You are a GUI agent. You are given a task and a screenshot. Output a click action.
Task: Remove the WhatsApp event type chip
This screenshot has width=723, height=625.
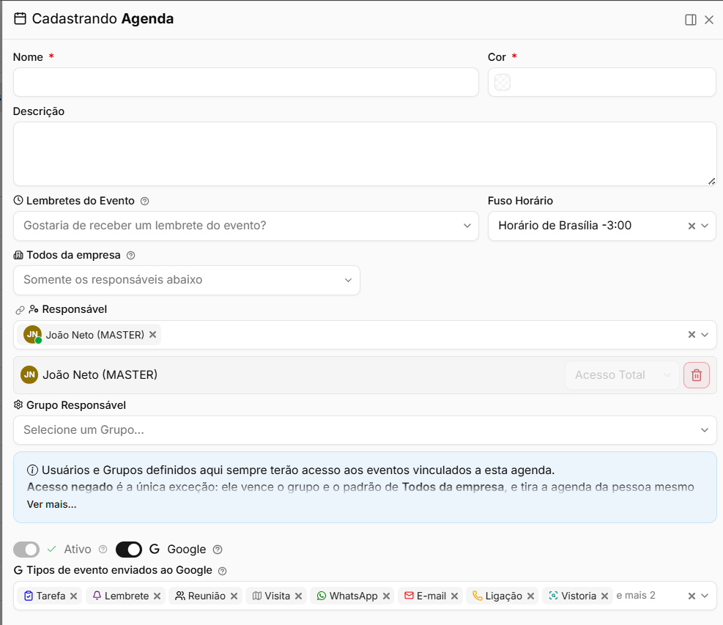pyautogui.click(x=386, y=596)
